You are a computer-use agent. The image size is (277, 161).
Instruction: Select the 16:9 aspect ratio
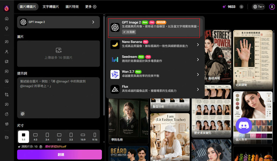[x=83, y=136]
